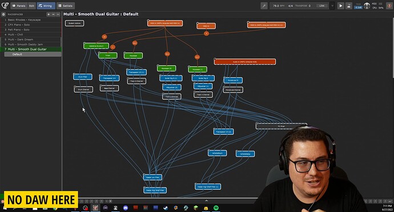Image resolution: width=394 pixels, height=212 pixels.
Task: Expand the bottom panel up-arrow
Action: tap(206, 201)
